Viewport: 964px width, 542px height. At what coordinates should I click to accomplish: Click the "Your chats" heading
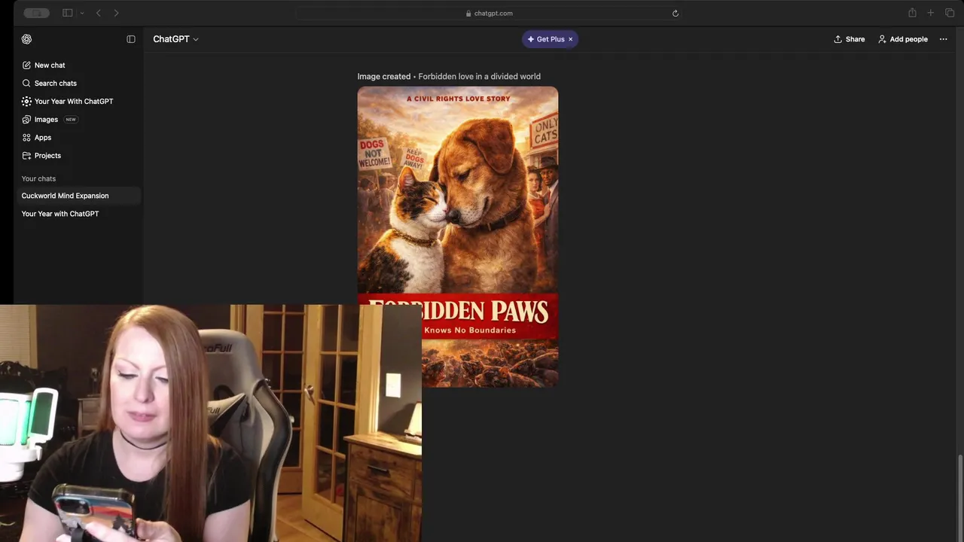tap(38, 179)
